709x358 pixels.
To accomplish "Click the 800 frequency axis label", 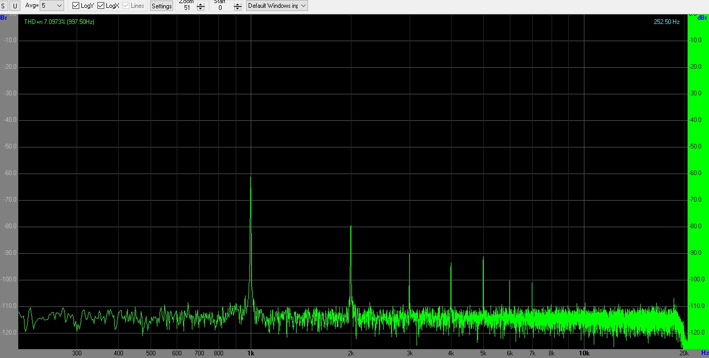I will pos(218,353).
